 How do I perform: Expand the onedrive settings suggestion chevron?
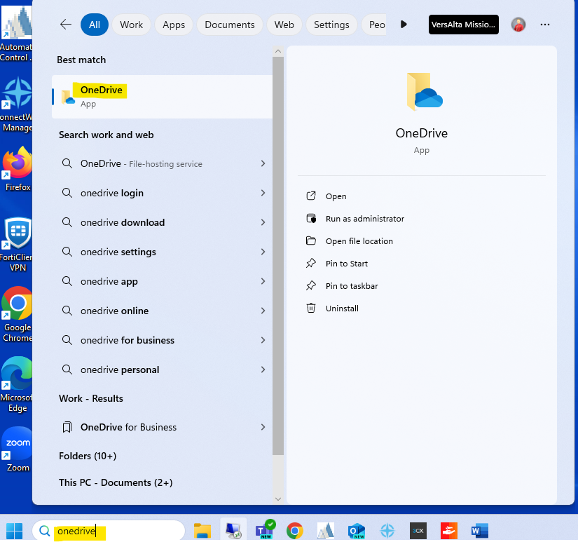(263, 252)
